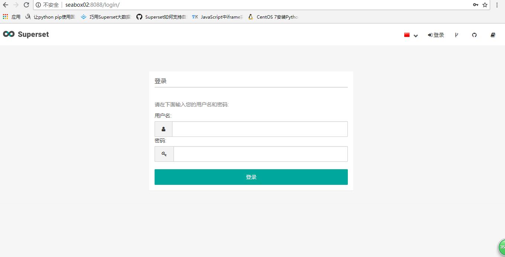This screenshot has height=257, width=505.
Task: Click the 登录 link in navbar
Action: 436,35
